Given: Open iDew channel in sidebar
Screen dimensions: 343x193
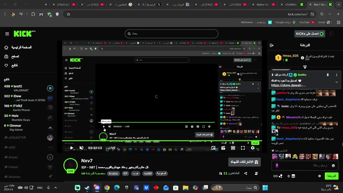Looking at the screenshot, I should click(28, 98).
